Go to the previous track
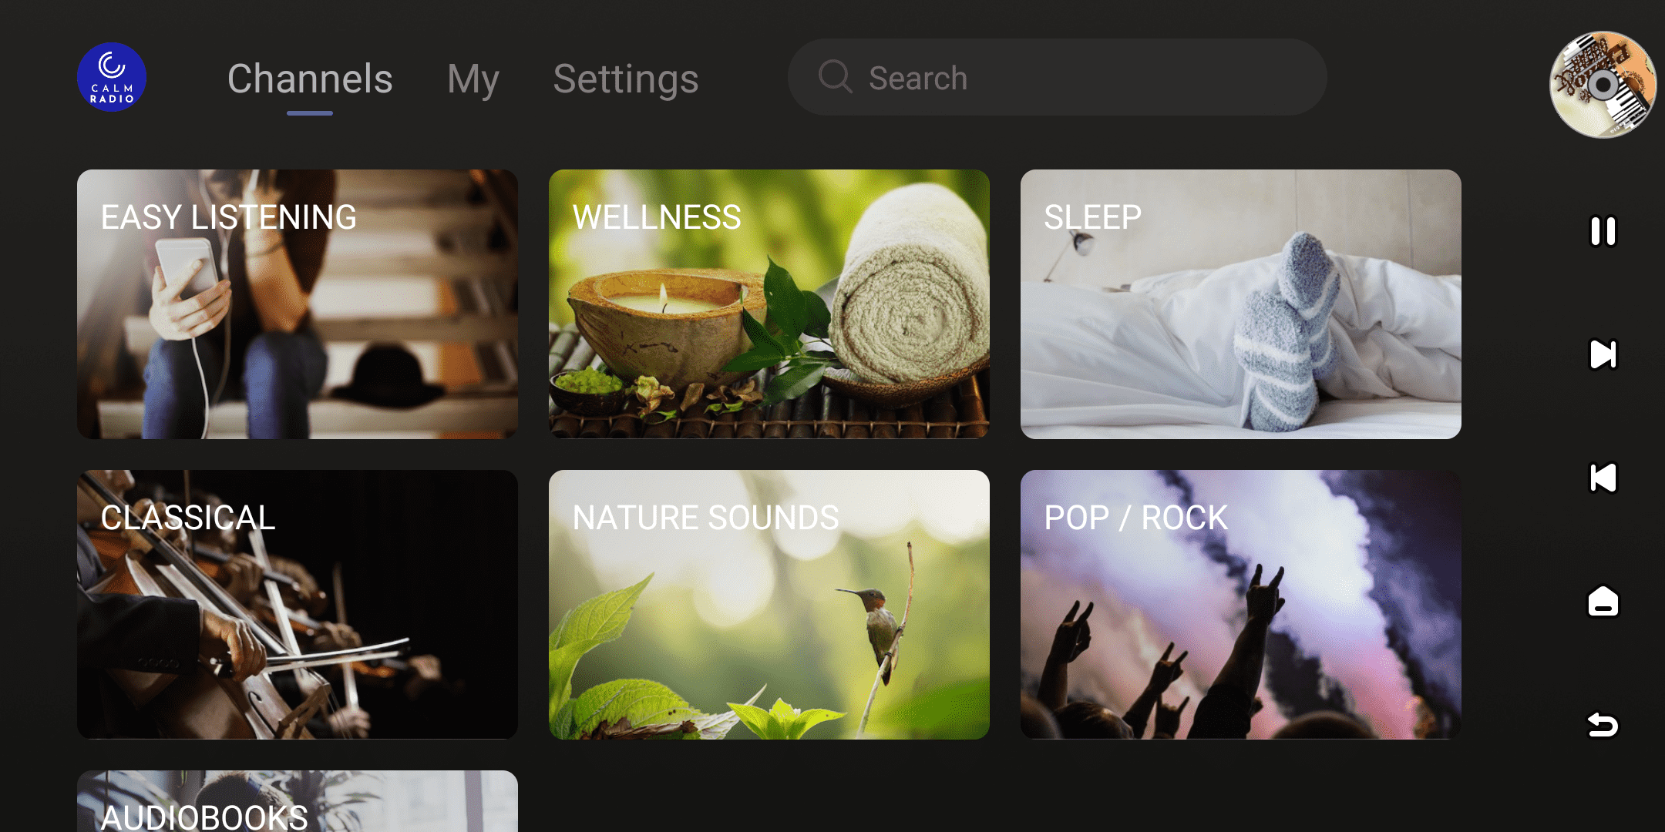 1603,478
